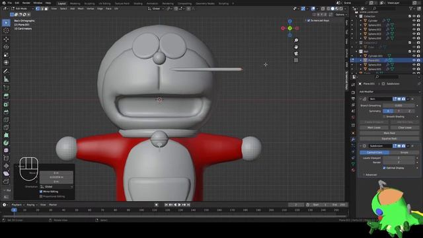This screenshot has height=238, width=423.
Task: Hide Sphere.004 with its eye icon
Action: [414, 65]
